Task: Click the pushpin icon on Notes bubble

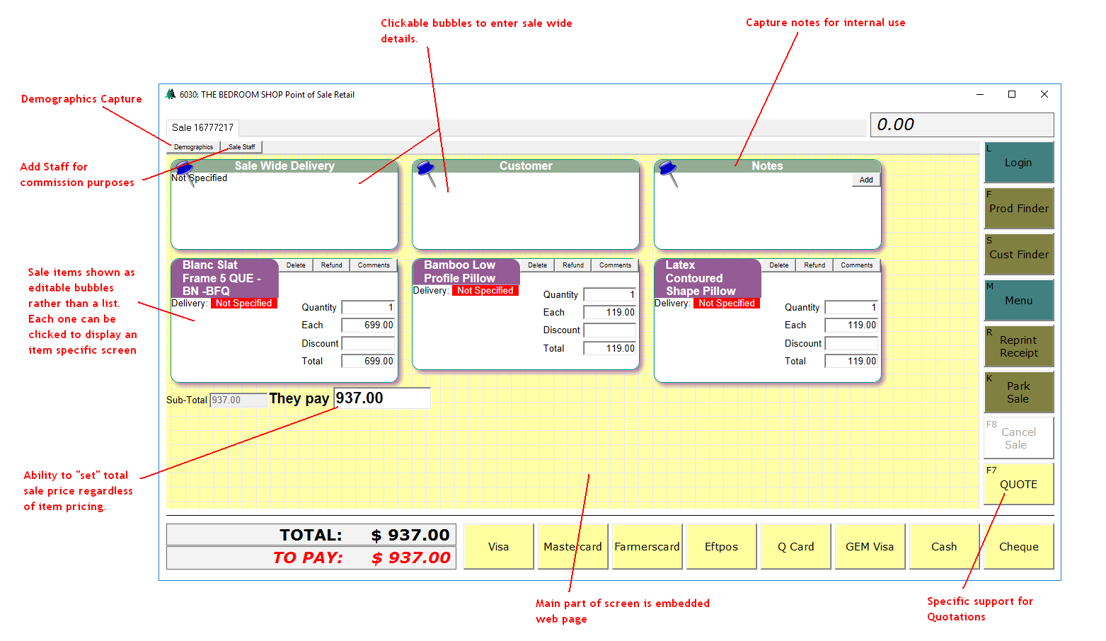Action: point(668,171)
